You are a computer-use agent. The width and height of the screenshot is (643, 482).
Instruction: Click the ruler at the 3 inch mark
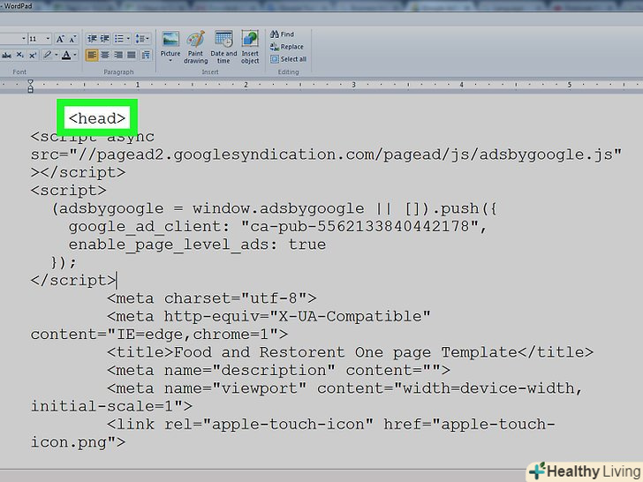pos(353,85)
